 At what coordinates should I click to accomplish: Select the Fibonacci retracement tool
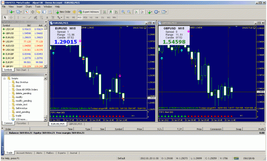pyautogui.click(x=41, y=17)
